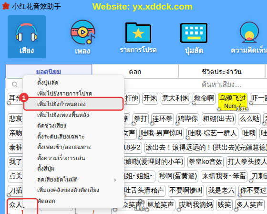Screen dimensions: 267x214
Task: Play the 粗砌(出去) sound
Action: point(218,119)
